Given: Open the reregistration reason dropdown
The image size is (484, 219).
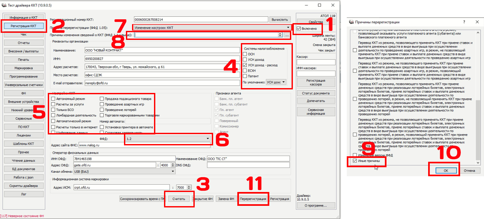Looking at the screenshot, I should pos(288,28).
